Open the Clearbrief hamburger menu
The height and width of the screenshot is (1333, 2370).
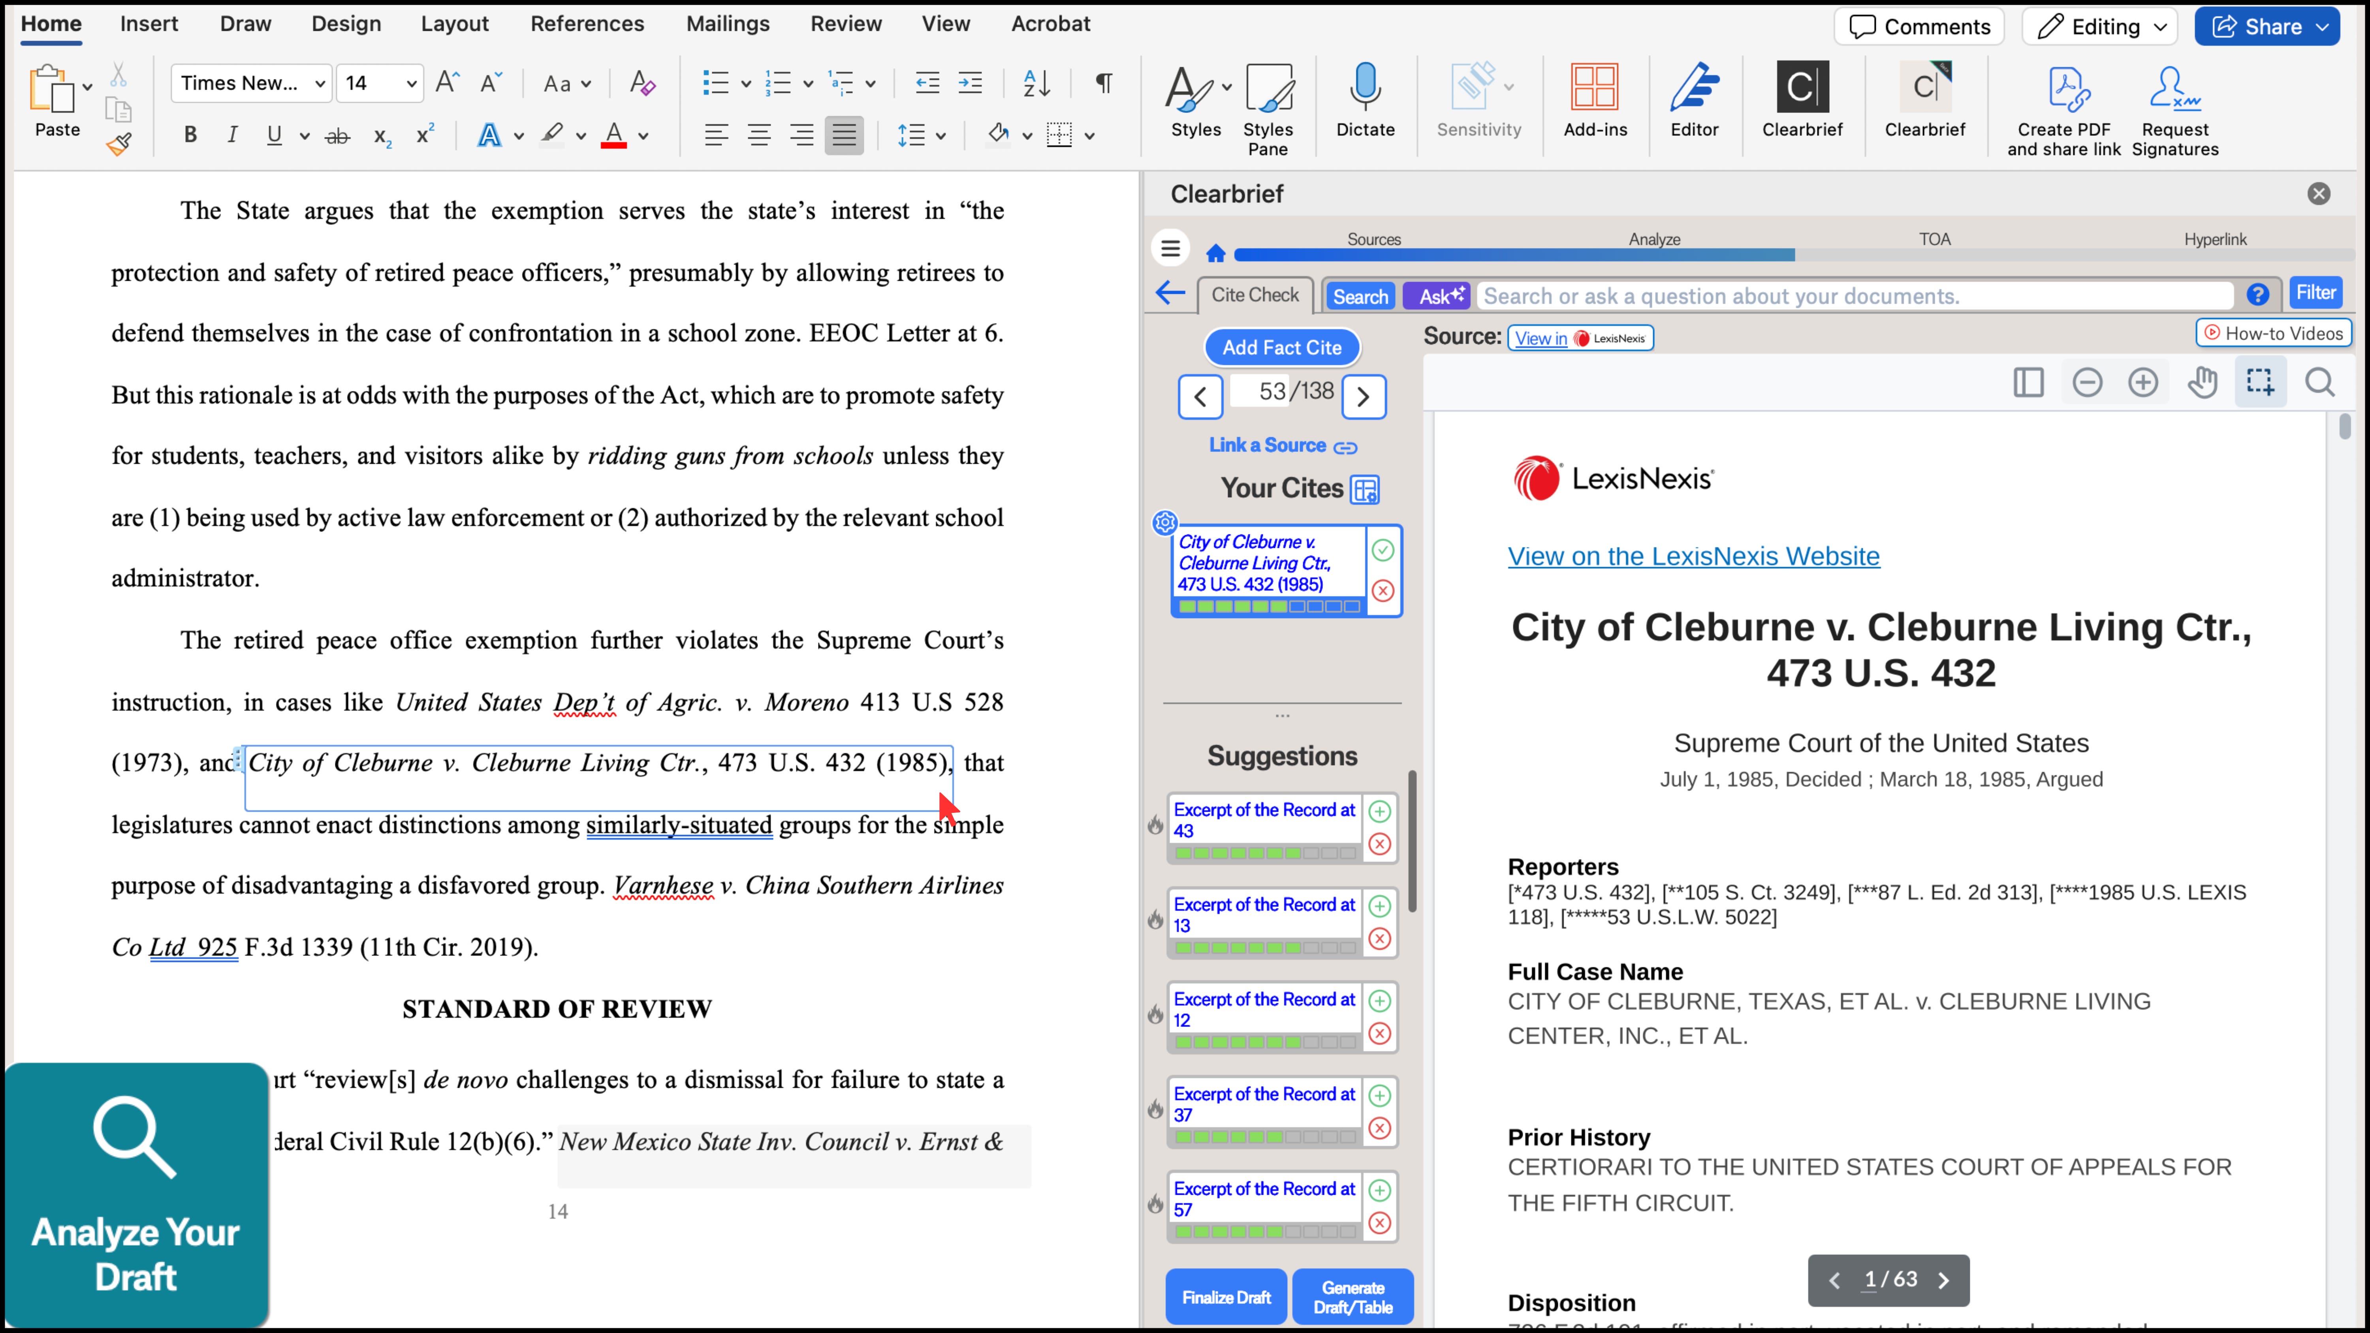coord(1170,248)
